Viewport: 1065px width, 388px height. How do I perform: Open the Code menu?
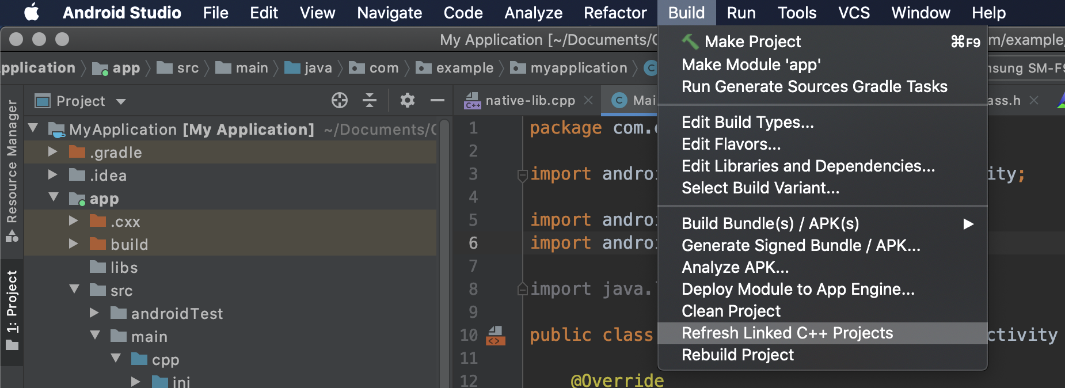[463, 12]
